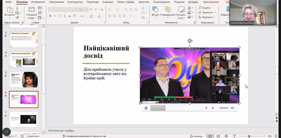Viewport: 281px width, 138px height.
Task: Click the accessibility checker status icon
Action: coord(64,136)
